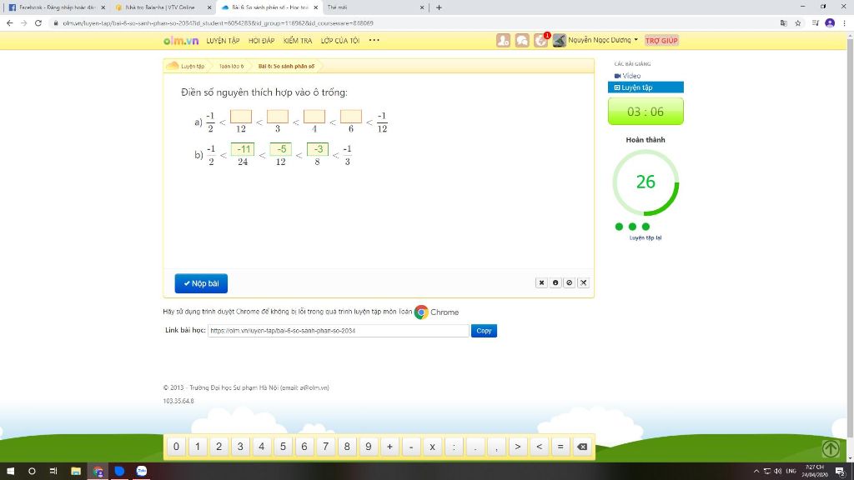This screenshot has width=854, height=480.
Task: Click the -5 answer box
Action: 281,149
